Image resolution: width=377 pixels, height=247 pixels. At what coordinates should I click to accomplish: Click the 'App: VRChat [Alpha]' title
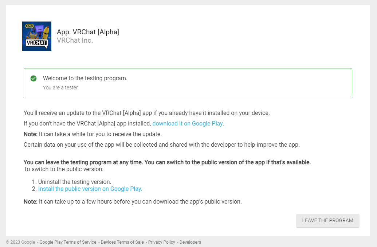click(88, 32)
